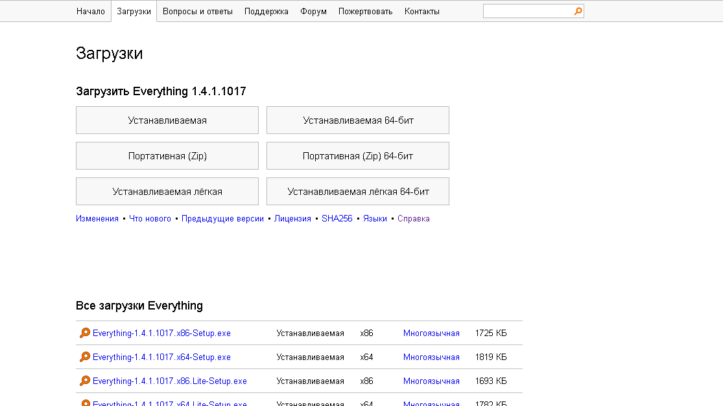Click the Портативная (Zip) button

(167, 155)
